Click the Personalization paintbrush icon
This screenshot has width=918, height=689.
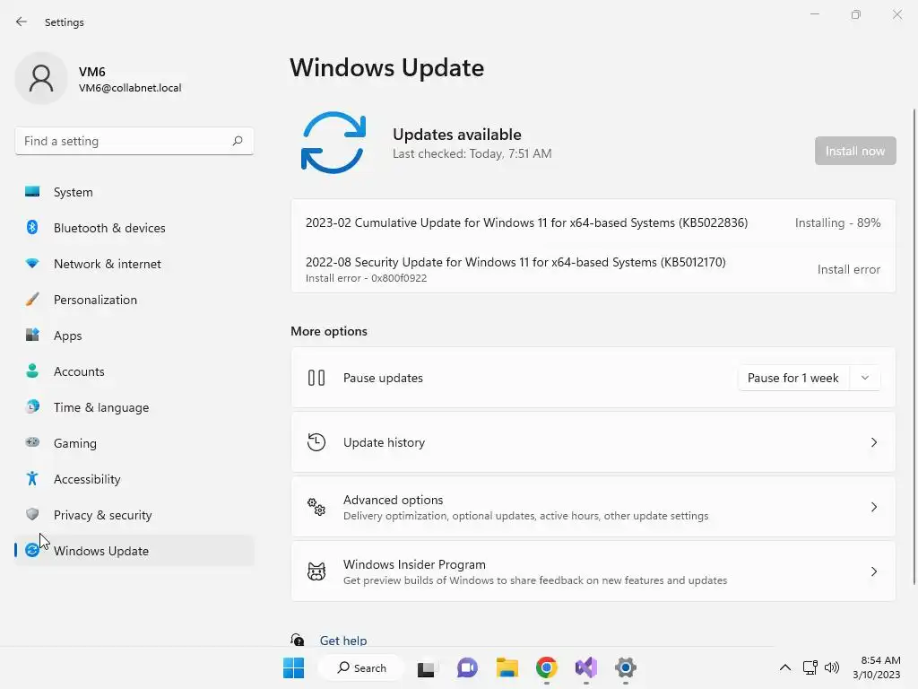[x=32, y=300]
